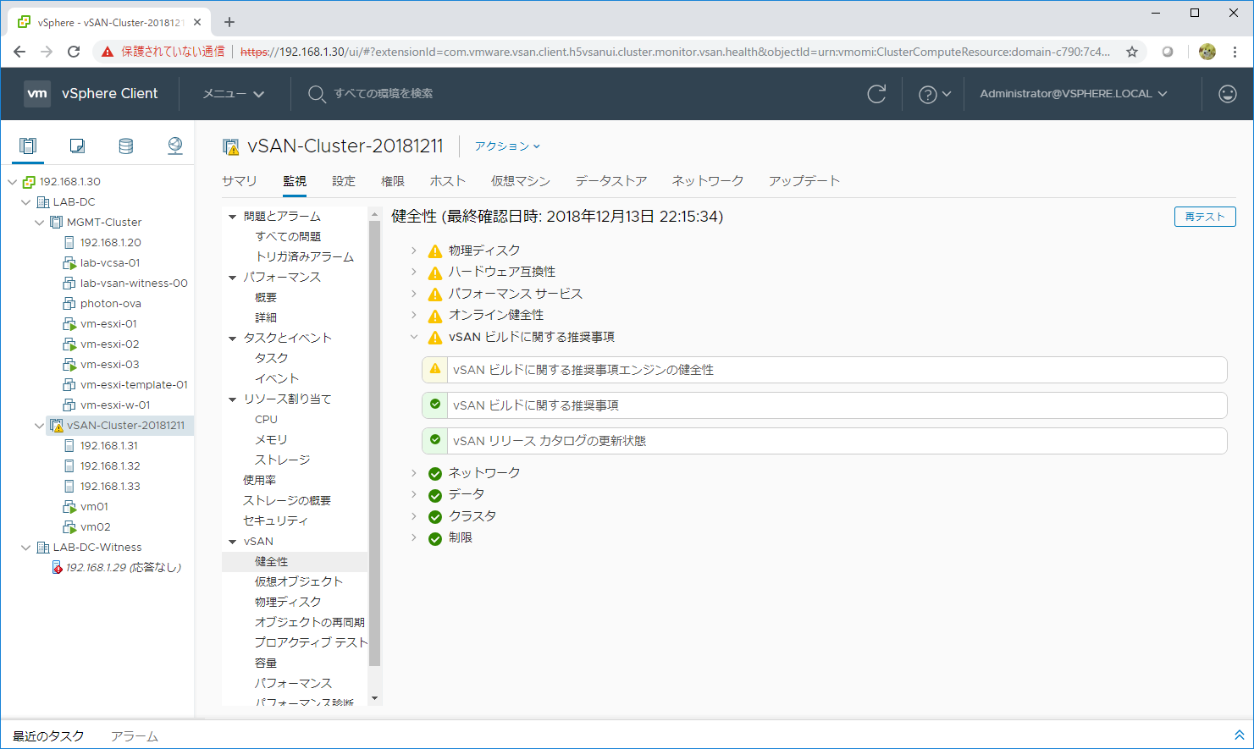Collapse the LAB-DC-Witness node
The height and width of the screenshot is (749, 1254).
(25, 547)
